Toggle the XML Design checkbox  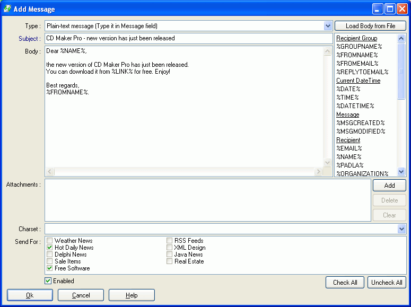click(169, 247)
